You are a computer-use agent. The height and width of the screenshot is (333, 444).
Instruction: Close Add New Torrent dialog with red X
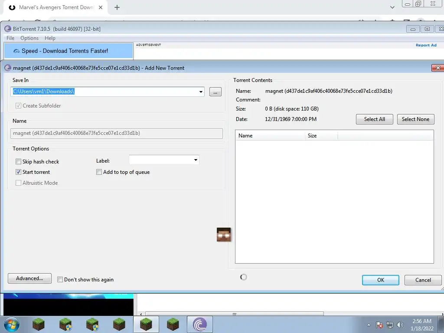click(x=438, y=68)
